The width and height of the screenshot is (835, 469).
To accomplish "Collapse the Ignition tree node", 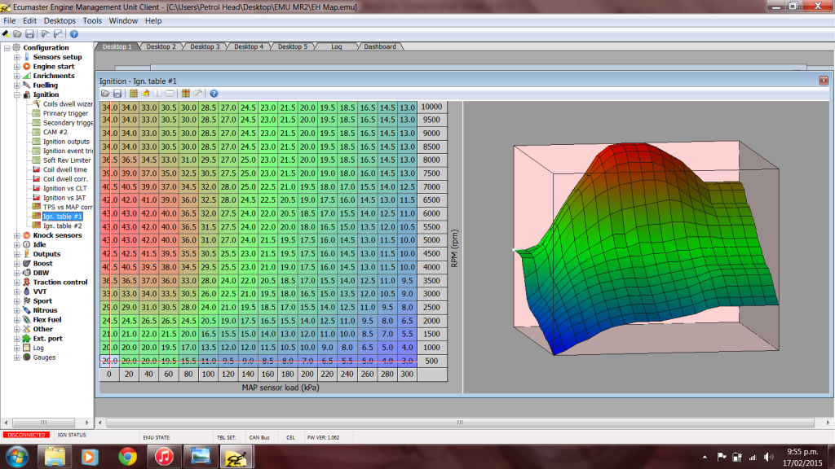I will click(17, 94).
